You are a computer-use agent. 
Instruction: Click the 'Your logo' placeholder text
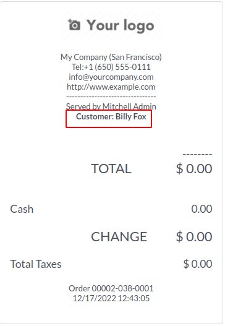(121, 25)
